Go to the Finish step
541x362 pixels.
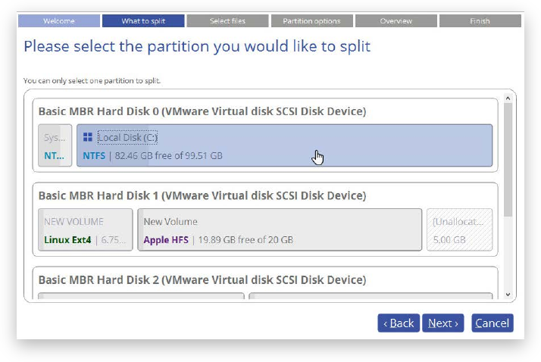pyautogui.click(x=480, y=21)
